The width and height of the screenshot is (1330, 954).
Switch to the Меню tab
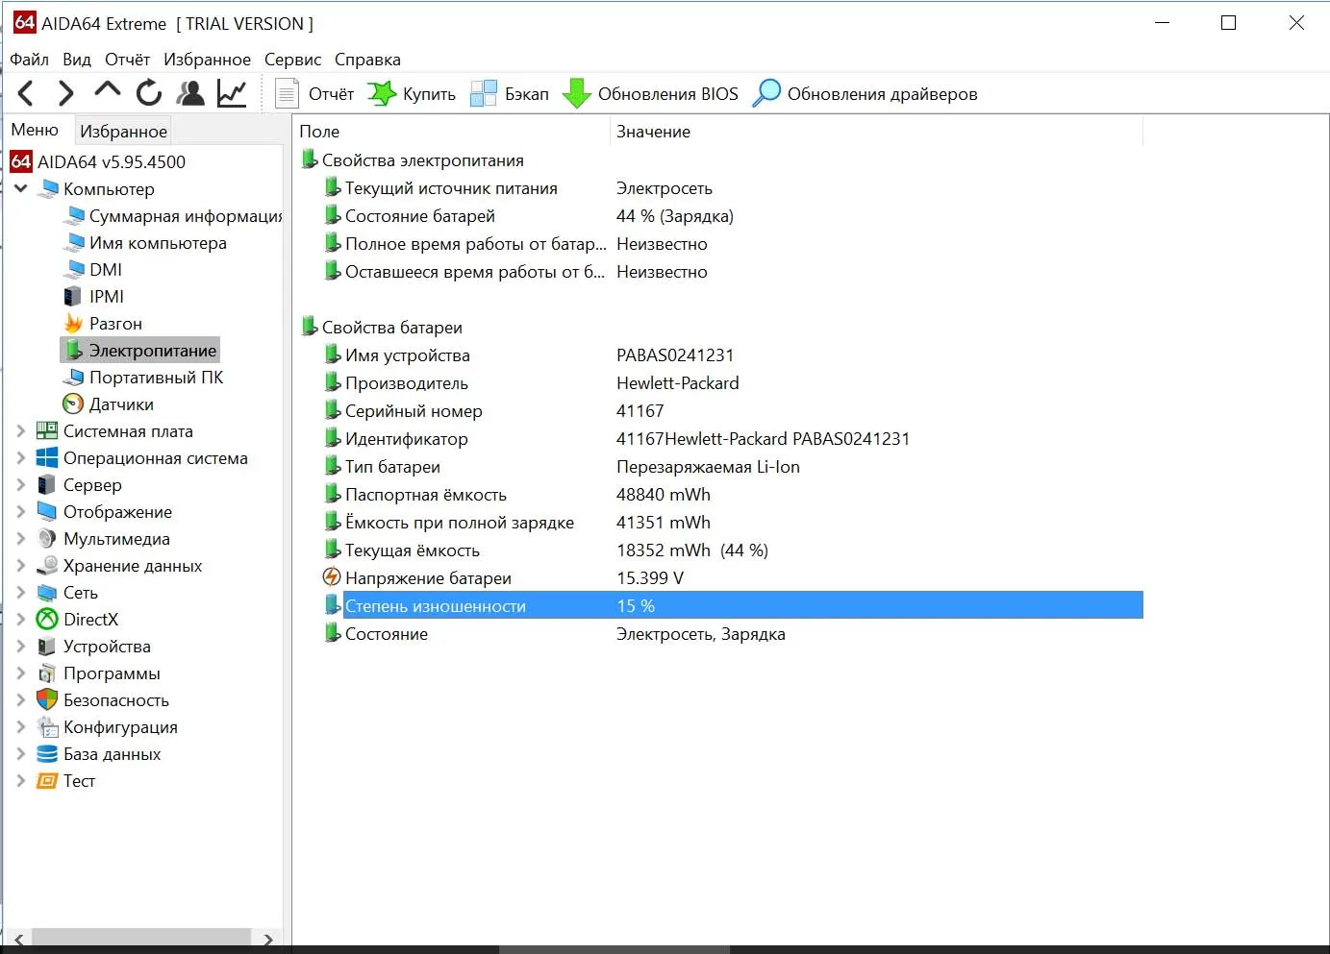click(35, 130)
